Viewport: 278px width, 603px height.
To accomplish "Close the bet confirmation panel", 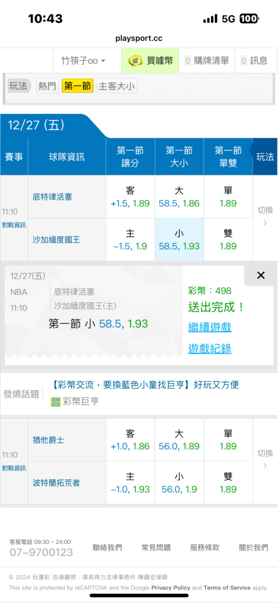I will [261, 275].
